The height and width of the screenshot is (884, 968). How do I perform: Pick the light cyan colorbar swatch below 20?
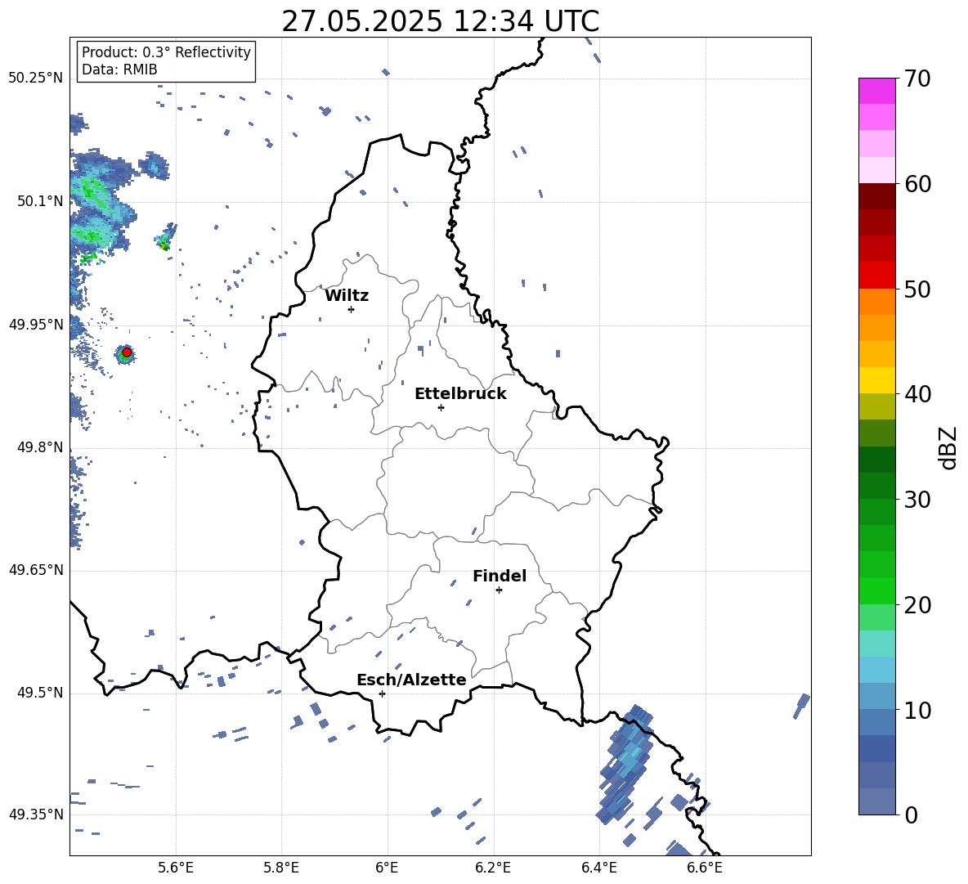(x=876, y=644)
